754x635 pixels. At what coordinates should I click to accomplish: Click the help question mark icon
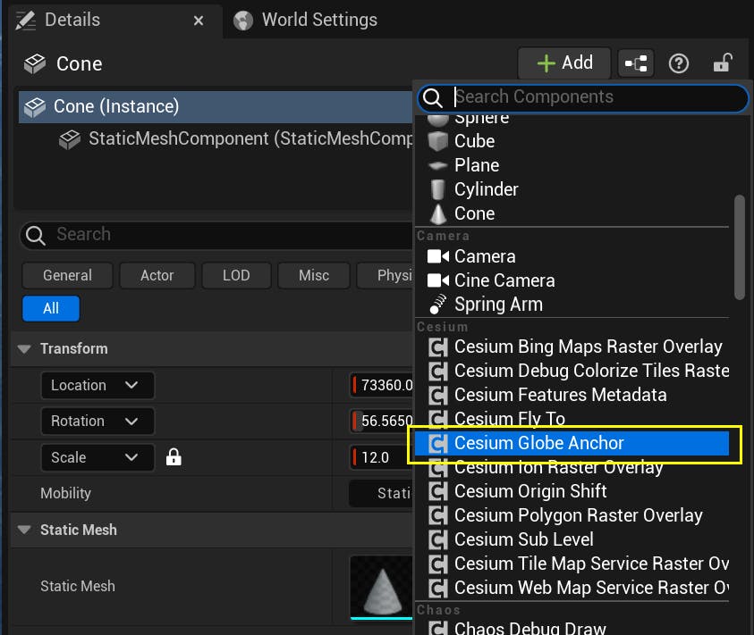pos(678,63)
